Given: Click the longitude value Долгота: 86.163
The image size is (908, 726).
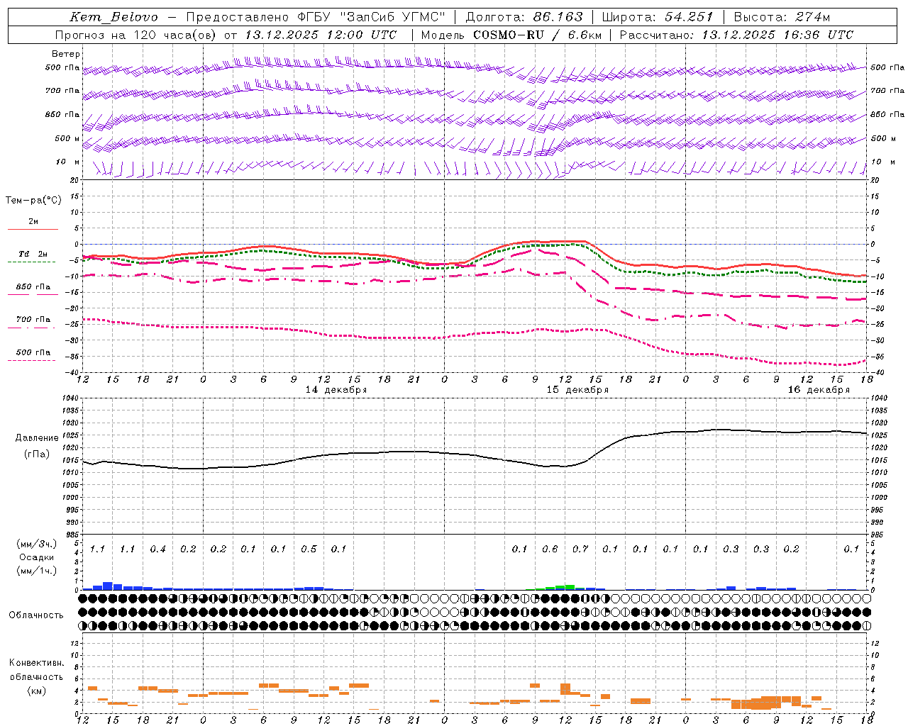Looking at the screenshot, I should pos(524,17).
